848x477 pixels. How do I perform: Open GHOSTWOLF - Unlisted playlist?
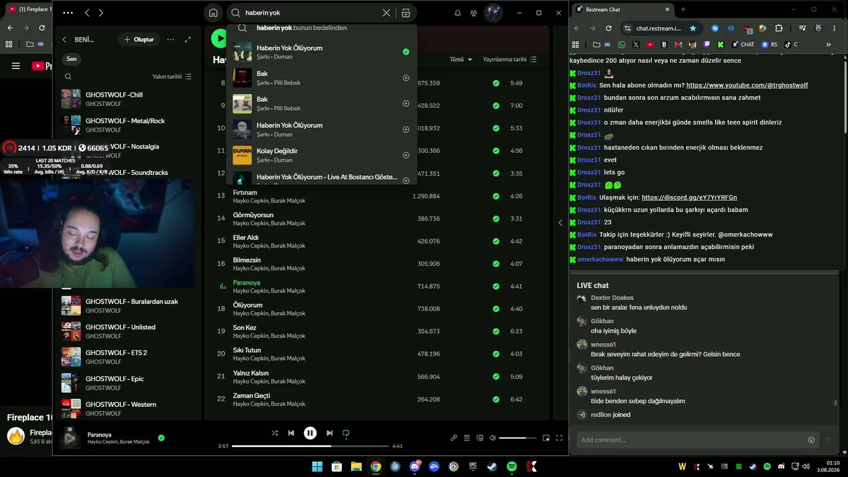click(127, 331)
